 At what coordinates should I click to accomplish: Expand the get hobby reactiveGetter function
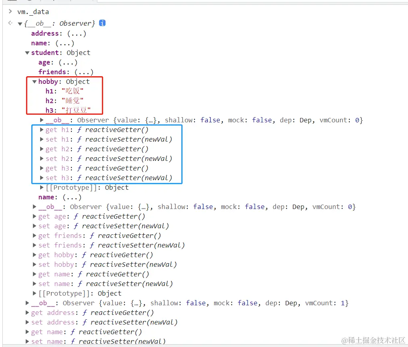(35, 255)
